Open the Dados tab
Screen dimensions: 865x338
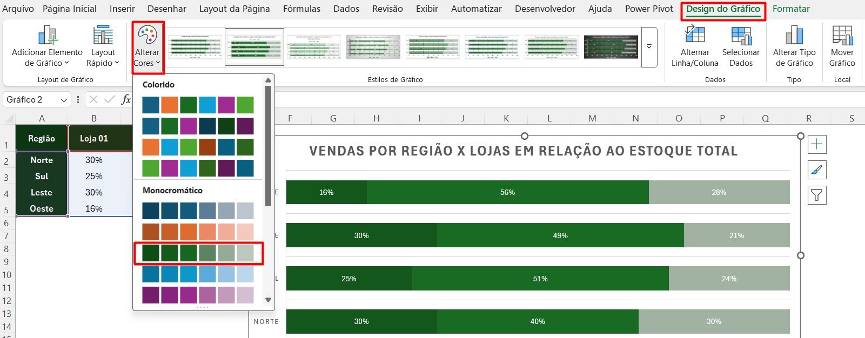click(x=346, y=9)
